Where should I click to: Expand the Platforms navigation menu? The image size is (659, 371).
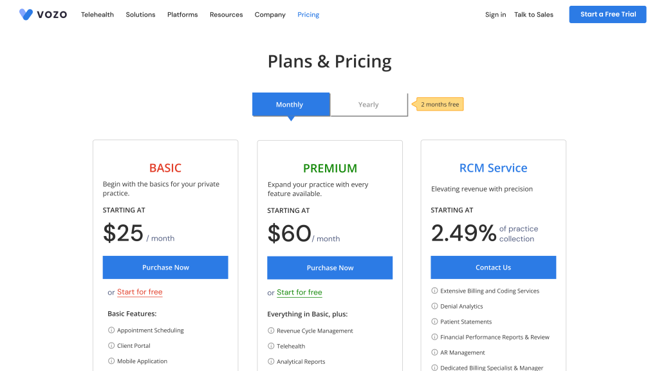[x=182, y=15]
